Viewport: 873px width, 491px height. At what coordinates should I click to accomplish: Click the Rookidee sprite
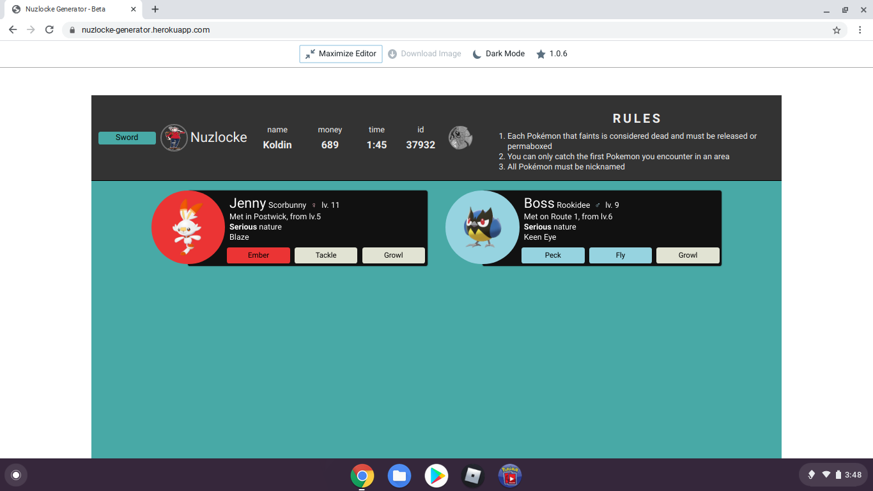click(x=482, y=227)
